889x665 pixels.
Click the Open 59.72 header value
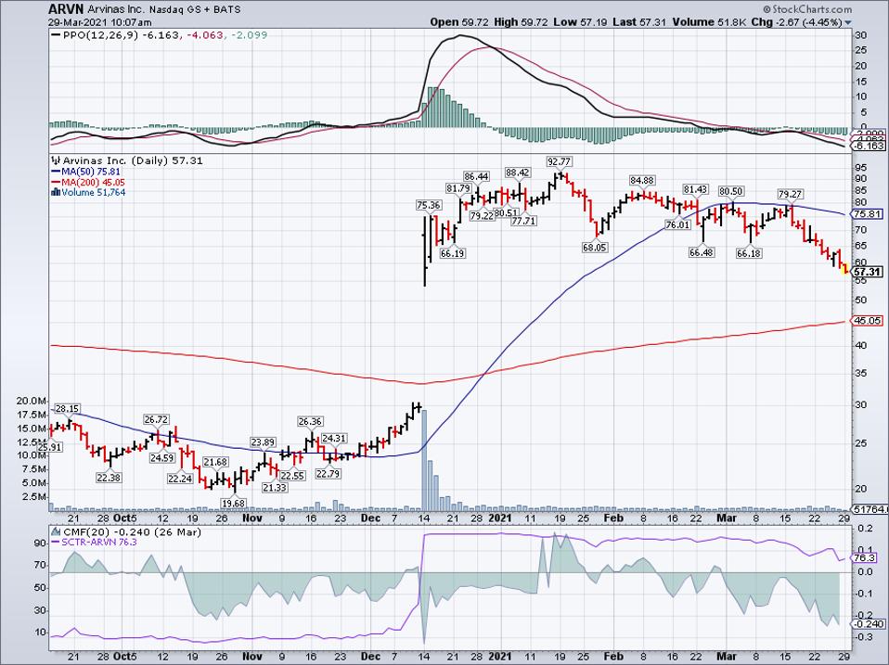460,22
